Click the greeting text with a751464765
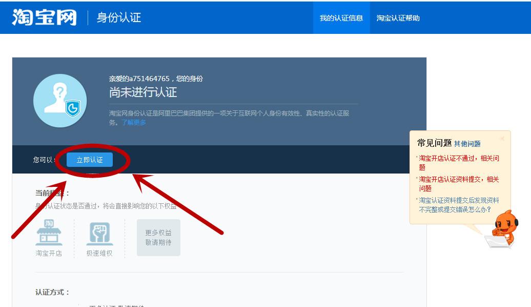The image size is (531, 307). (156, 79)
